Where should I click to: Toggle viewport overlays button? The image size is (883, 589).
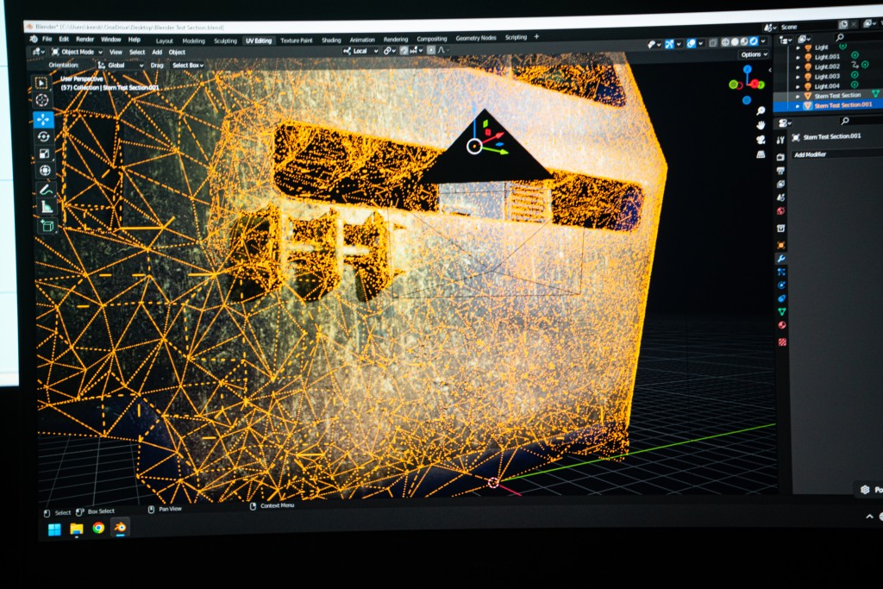point(692,42)
